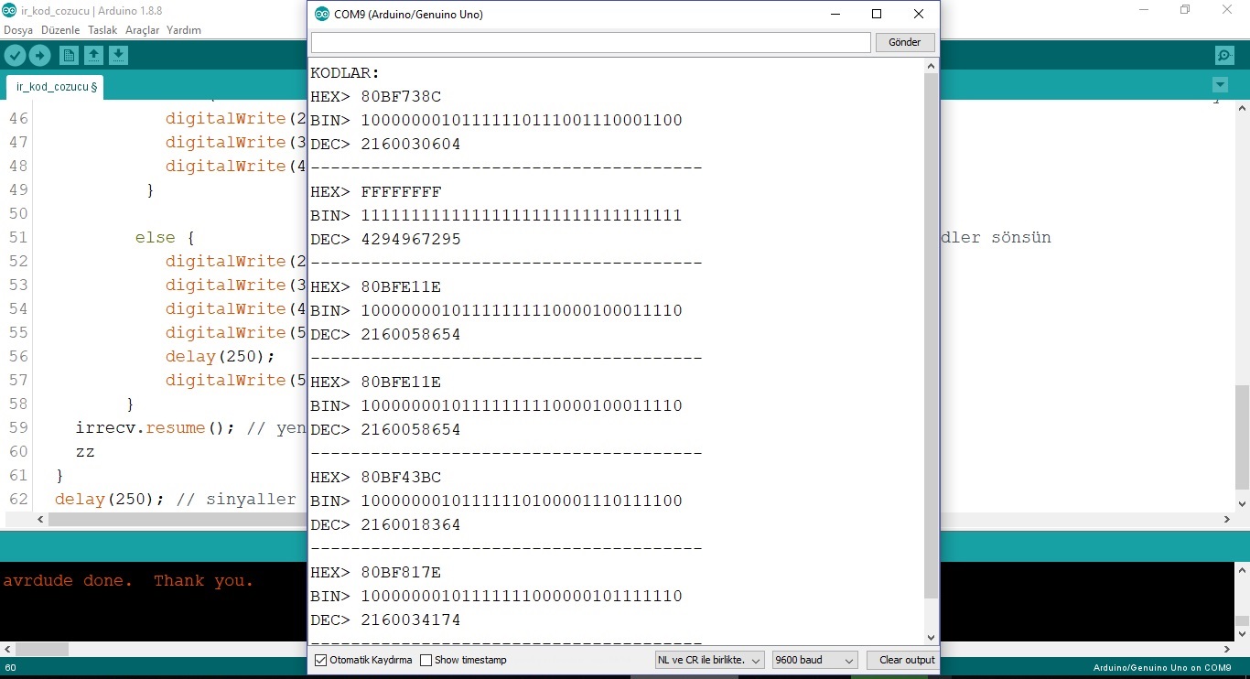Click the scroll-down arrow in Serial Monitor
Viewport: 1250px width, 679px height.
pyautogui.click(x=931, y=637)
